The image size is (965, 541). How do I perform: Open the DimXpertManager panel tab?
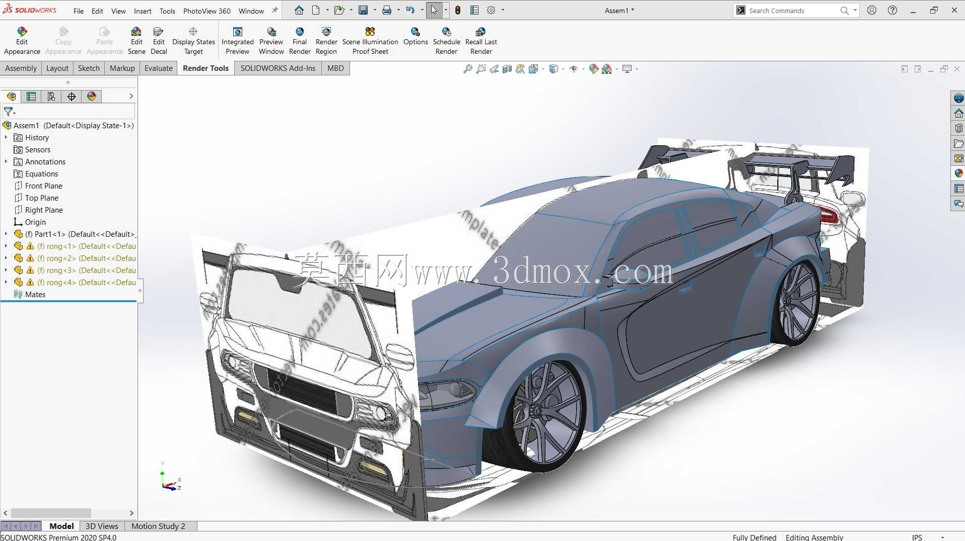click(72, 97)
